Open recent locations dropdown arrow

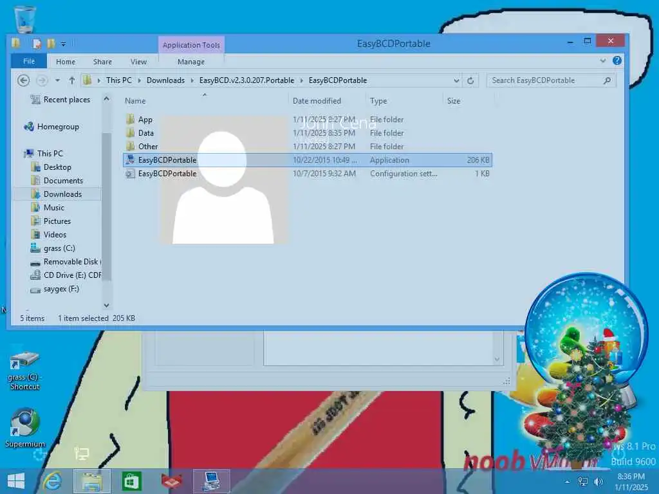pyautogui.click(x=57, y=80)
